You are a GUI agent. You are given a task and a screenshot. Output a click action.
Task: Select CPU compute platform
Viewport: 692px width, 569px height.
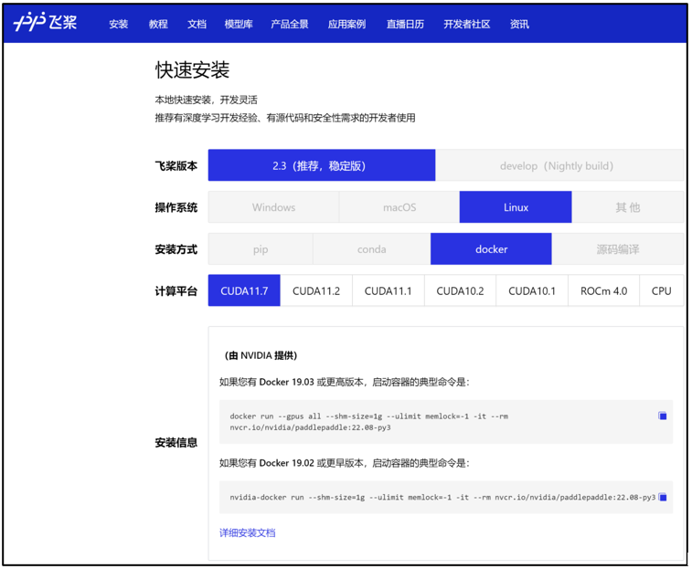coord(661,290)
